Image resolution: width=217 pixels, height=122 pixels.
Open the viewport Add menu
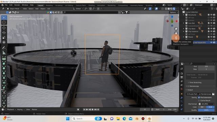coord(37,9)
